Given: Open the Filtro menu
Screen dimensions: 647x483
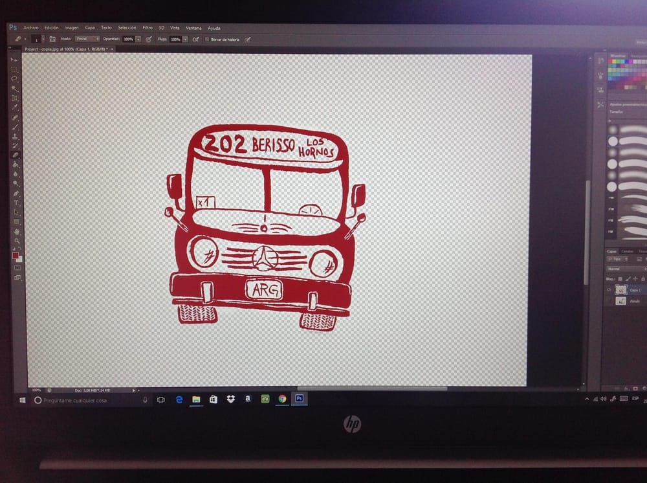Looking at the screenshot, I should pyautogui.click(x=148, y=28).
